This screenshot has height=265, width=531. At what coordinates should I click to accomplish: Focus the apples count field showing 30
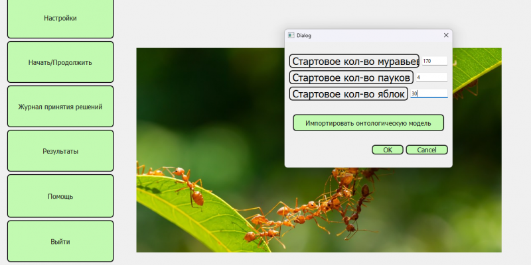click(x=429, y=94)
